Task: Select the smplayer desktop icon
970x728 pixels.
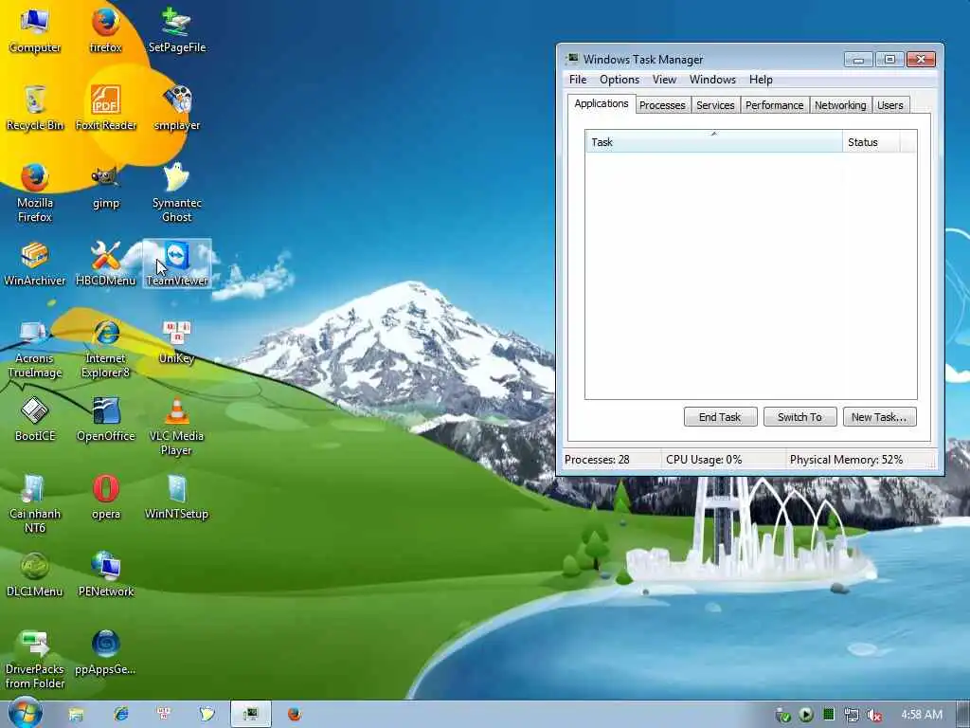Action: tap(177, 108)
